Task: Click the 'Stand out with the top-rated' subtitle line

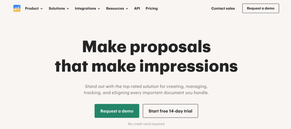Action: coord(146,86)
